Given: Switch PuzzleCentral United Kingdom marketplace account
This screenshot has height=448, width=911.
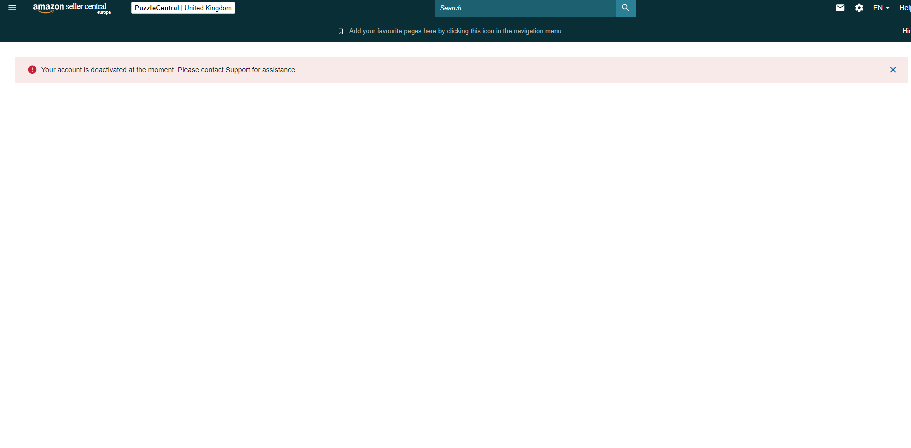Looking at the screenshot, I should (x=183, y=8).
